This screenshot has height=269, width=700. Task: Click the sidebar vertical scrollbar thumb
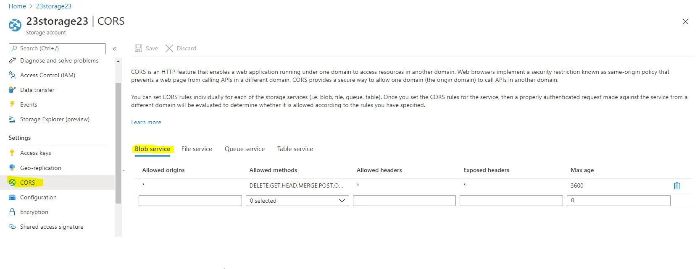point(118,143)
